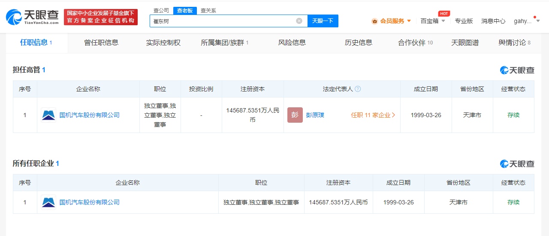Open 国机汽车股份有限公司 in the 担任高管 table
The image size is (549, 236).
tap(89, 115)
